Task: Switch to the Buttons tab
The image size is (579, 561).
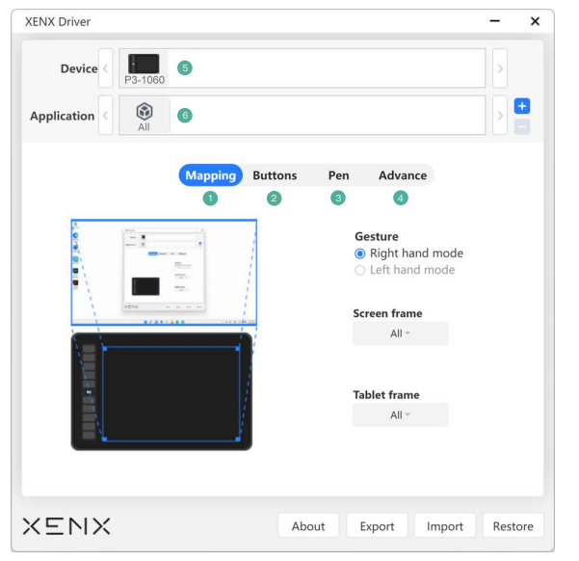Action: click(275, 175)
